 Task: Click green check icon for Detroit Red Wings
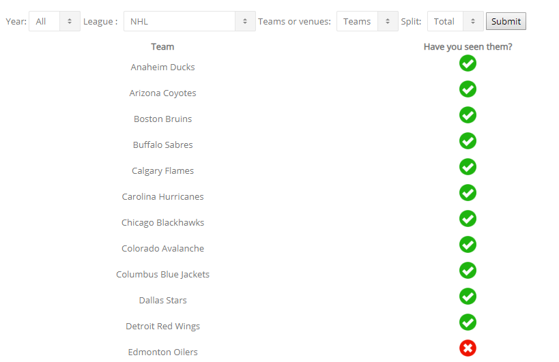(x=468, y=322)
